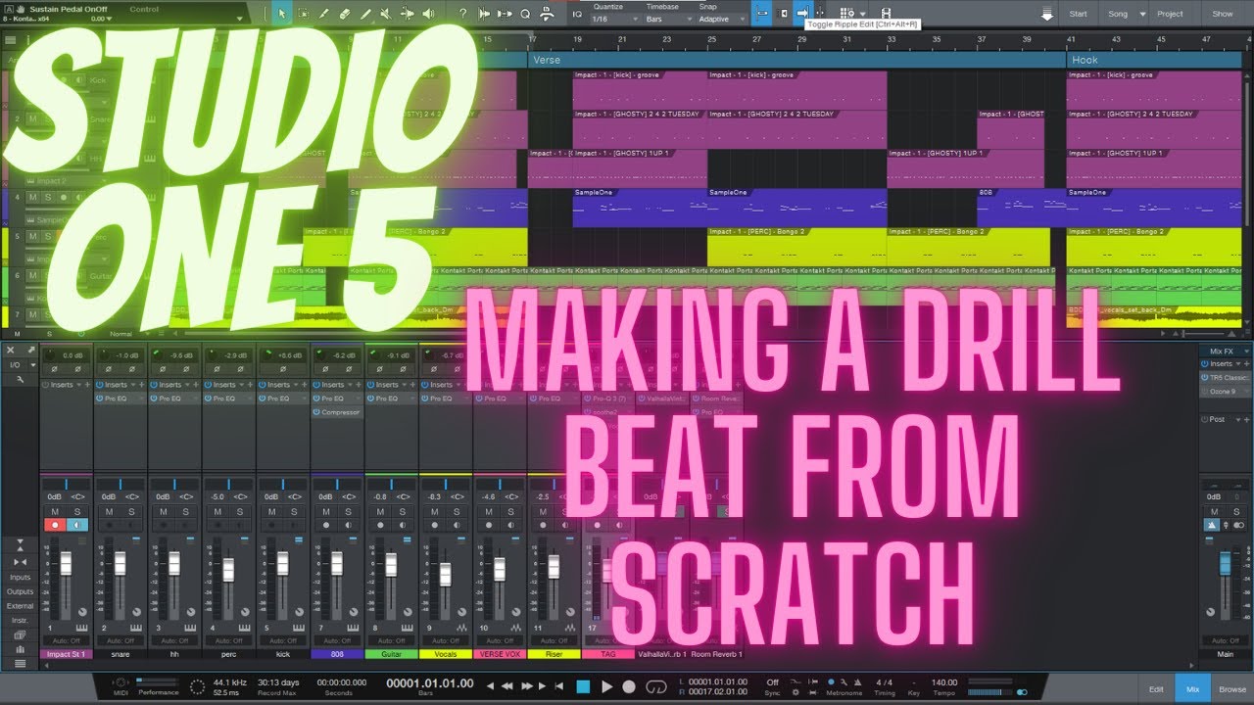Open instrument editor on snare channel

136,628
